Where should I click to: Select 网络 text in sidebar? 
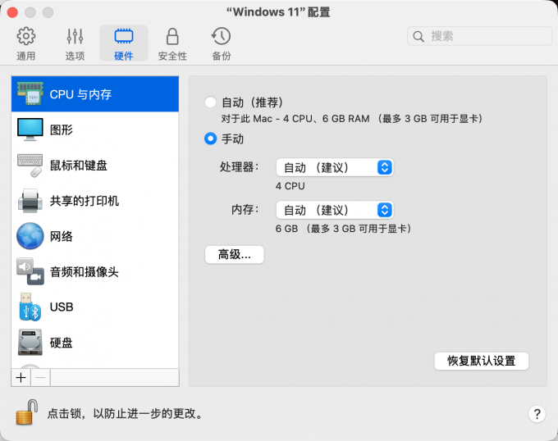pyautogui.click(x=62, y=236)
